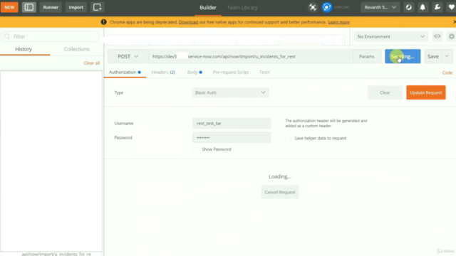
Task: Select the Tests tab
Action: 264,73
